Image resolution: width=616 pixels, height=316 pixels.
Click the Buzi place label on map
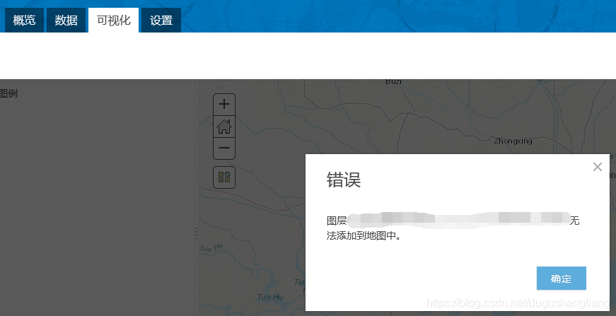(393, 82)
